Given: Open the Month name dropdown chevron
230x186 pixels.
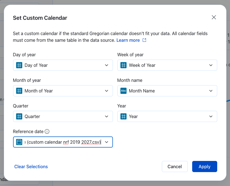Looking at the screenshot, I should pyautogui.click(x=211, y=91).
